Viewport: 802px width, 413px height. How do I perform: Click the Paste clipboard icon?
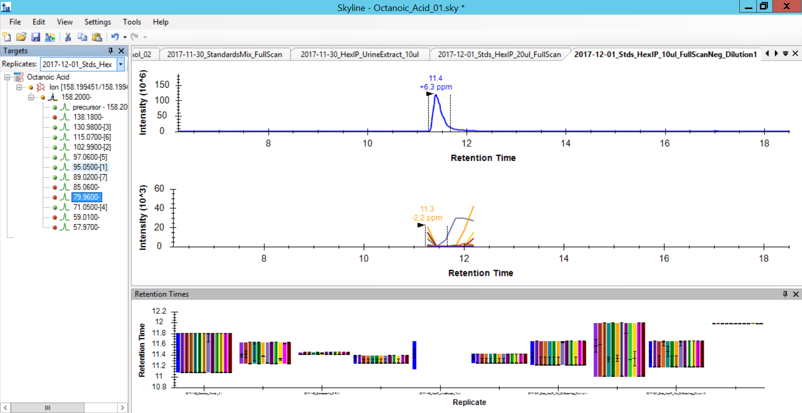[x=97, y=37]
